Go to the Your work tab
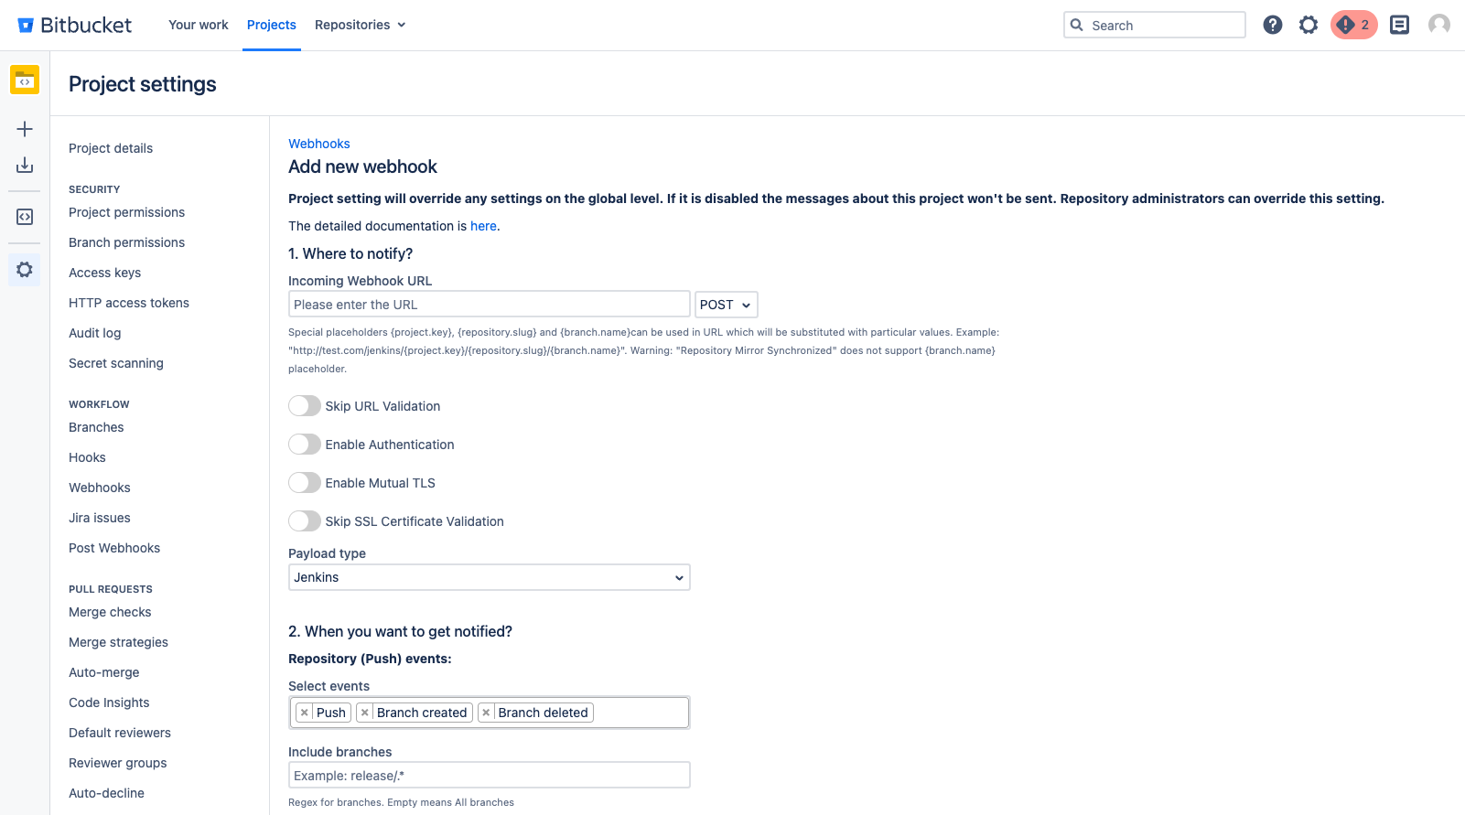 199,25
